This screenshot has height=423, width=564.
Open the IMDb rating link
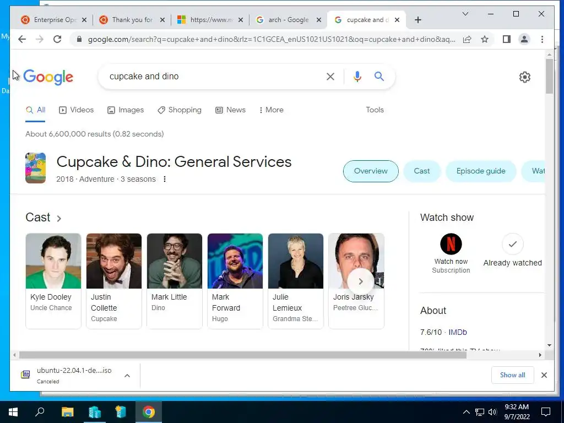[457, 332]
